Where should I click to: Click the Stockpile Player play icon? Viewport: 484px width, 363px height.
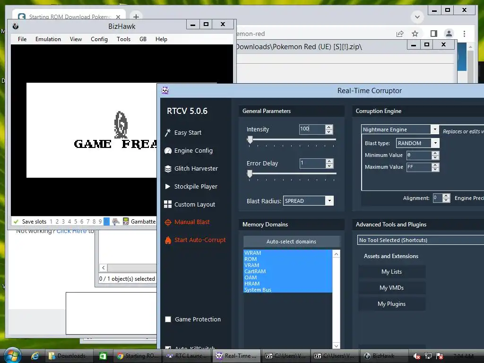pyautogui.click(x=168, y=186)
